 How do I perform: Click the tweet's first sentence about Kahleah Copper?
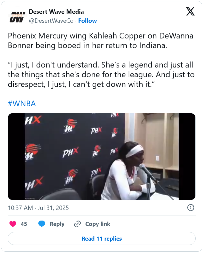pyautogui.click(x=100, y=41)
